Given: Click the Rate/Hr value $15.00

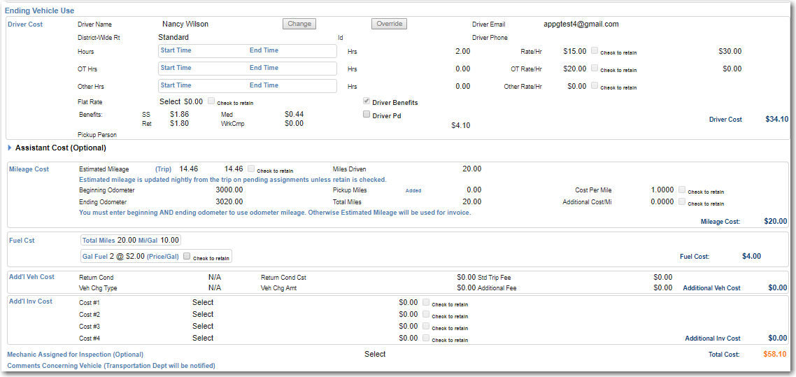Looking at the screenshot, I should coord(575,51).
